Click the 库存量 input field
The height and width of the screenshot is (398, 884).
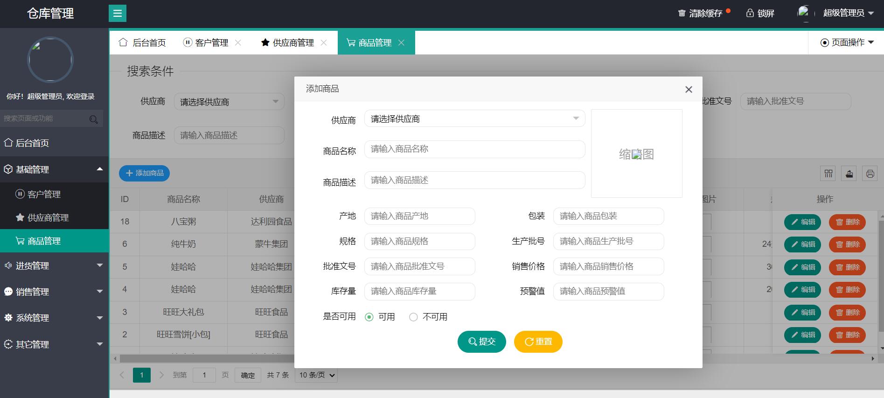pyautogui.click(x=419, y=291)
